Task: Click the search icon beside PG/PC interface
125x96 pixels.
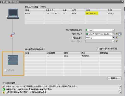Action: (x=120, y=34)
